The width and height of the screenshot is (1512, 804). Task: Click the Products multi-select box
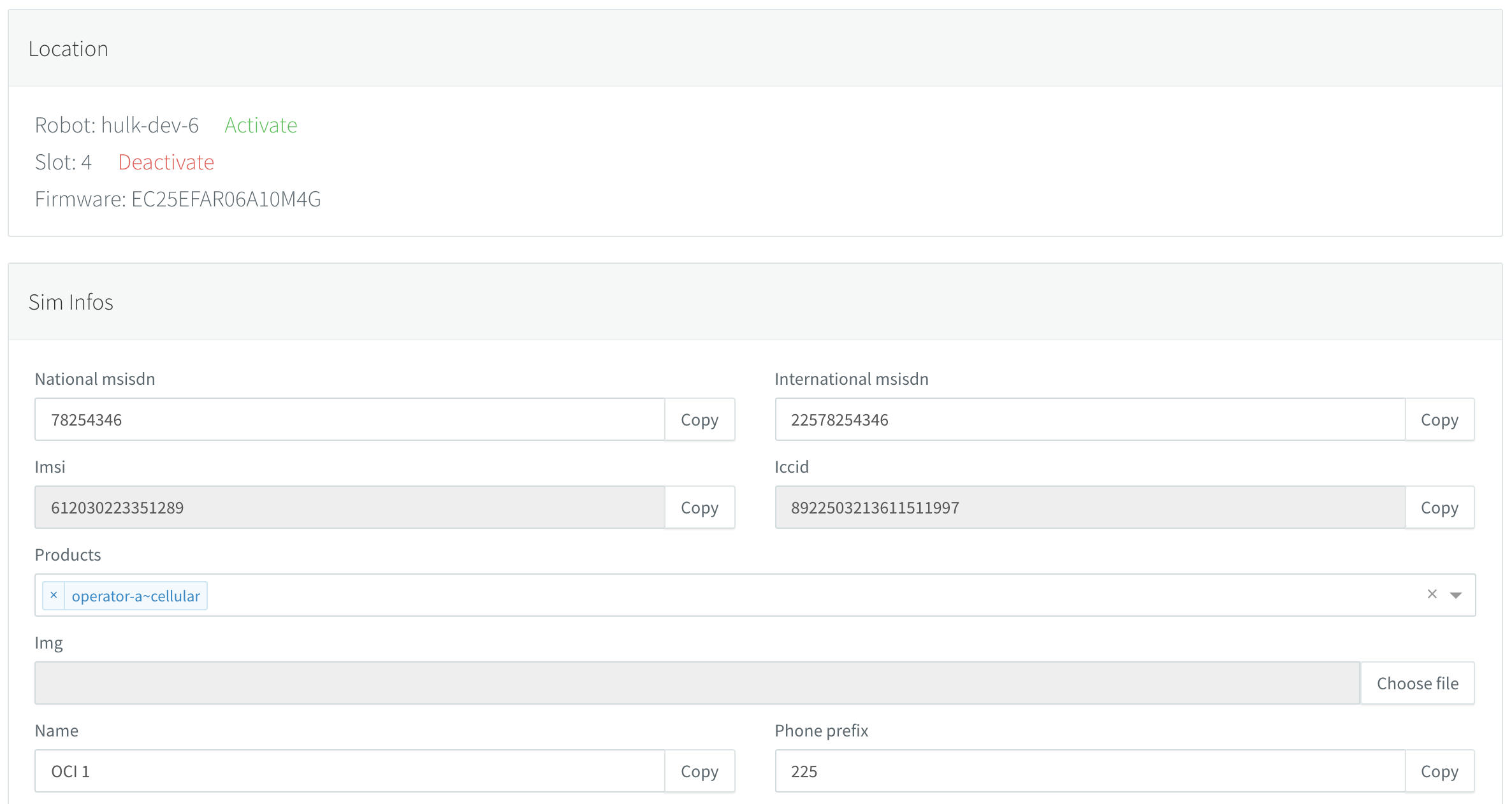click(765, 595)
